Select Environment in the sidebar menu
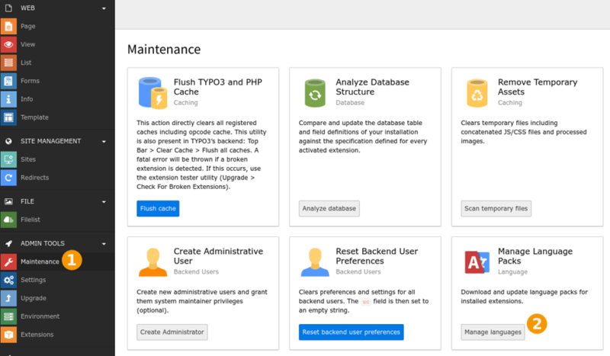This screenshot has height=356, width=610. (39, 316)
